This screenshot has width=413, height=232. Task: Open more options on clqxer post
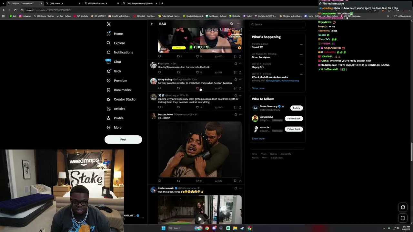click(240, 64)
